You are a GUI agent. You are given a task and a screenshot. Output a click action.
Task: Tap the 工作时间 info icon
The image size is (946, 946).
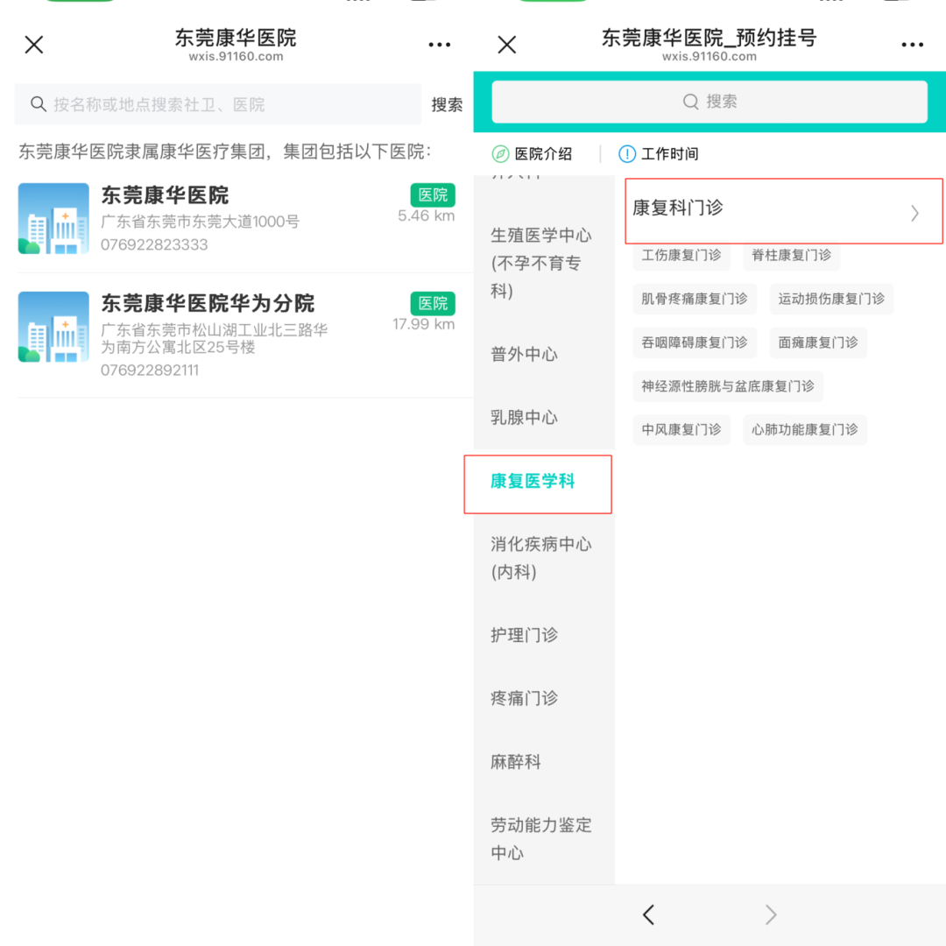tap(627, 153)
